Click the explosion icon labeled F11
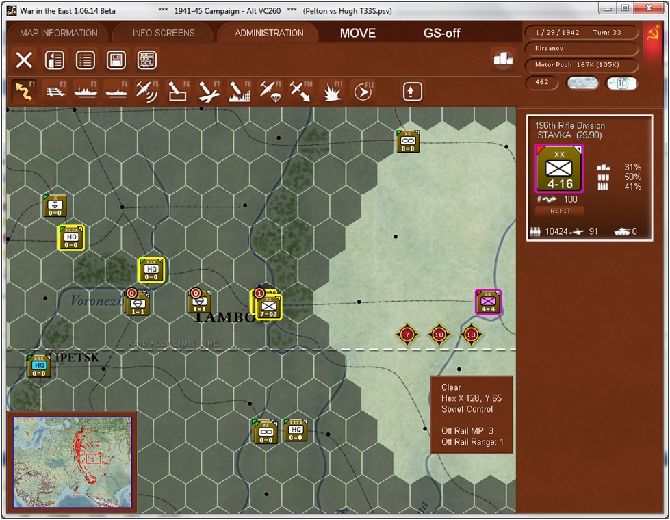Screen dimensions: 670x520 [332, 91]
